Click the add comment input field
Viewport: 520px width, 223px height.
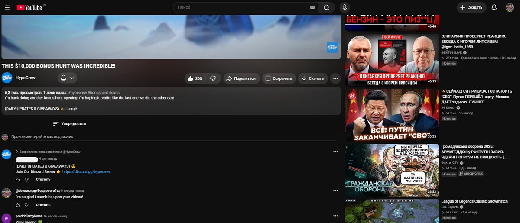point(173,137)
